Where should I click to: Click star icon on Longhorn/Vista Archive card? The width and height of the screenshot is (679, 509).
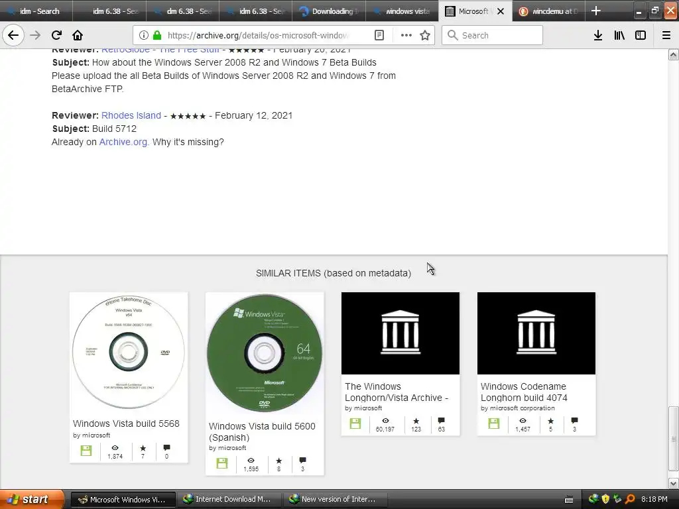[416, 421]
